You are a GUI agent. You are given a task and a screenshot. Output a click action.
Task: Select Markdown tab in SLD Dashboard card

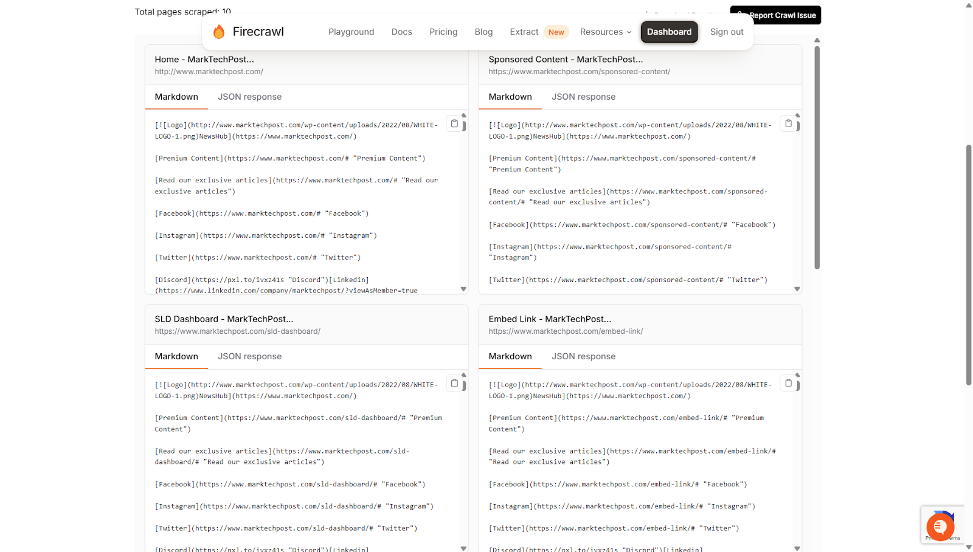176,356
